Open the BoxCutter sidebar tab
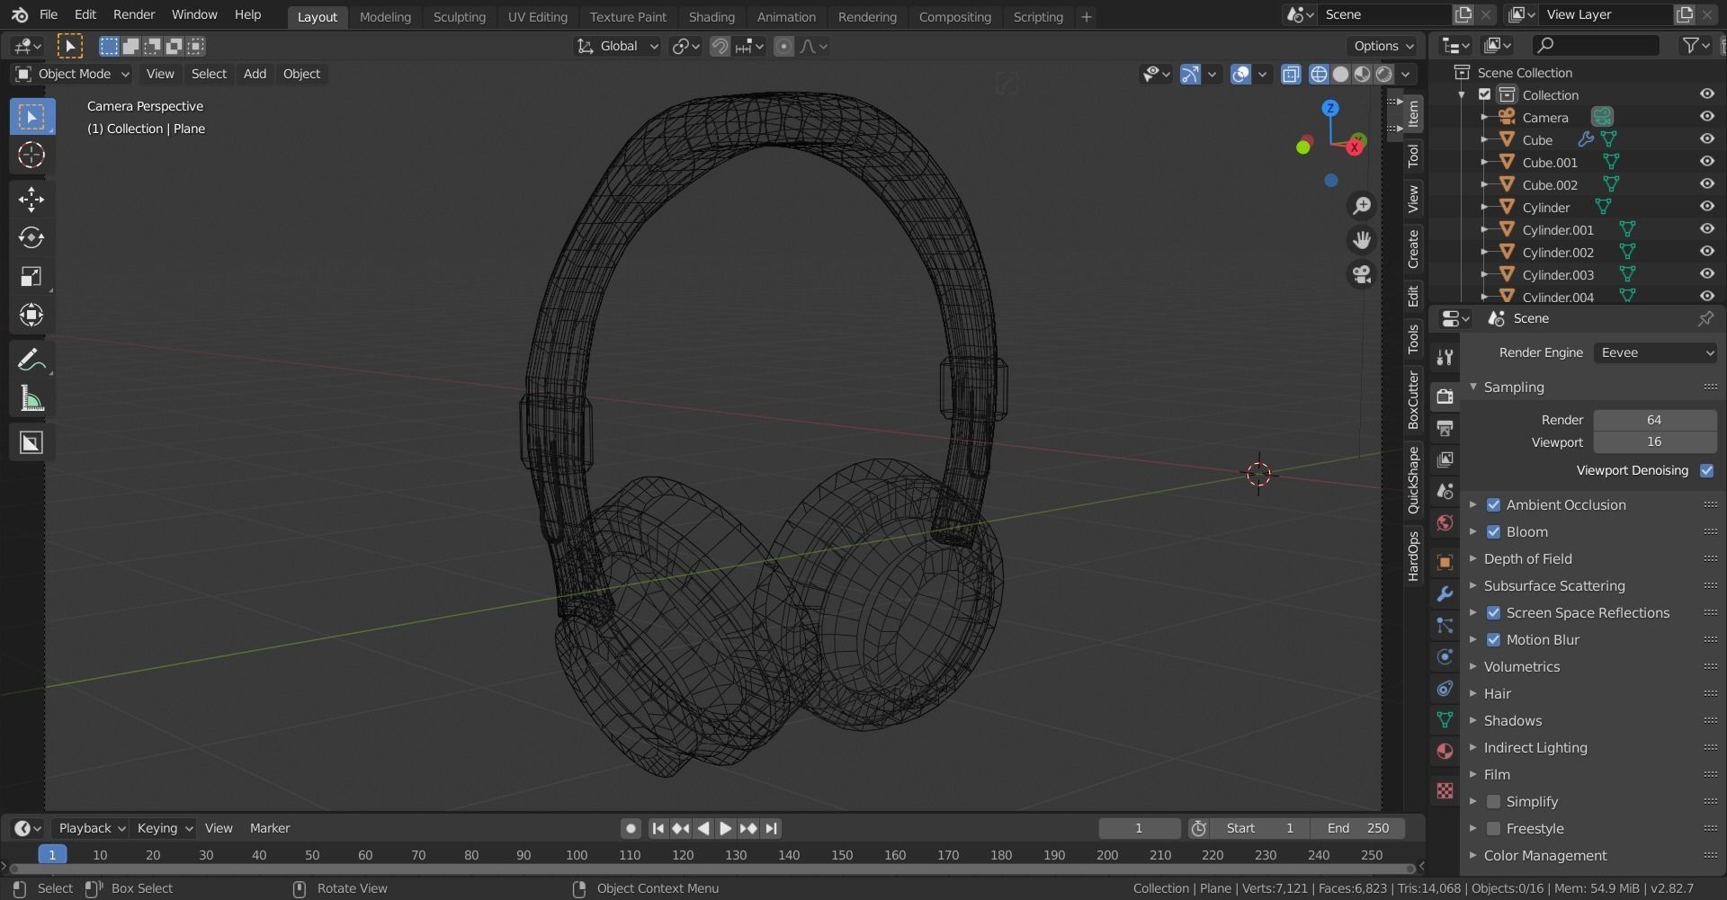 click(x=1413, y=400)
